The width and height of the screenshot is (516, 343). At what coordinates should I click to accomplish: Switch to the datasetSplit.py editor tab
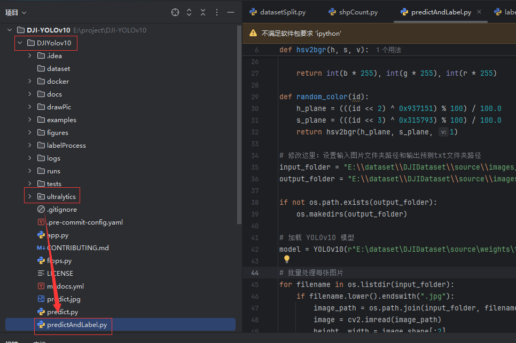(278, 12)
